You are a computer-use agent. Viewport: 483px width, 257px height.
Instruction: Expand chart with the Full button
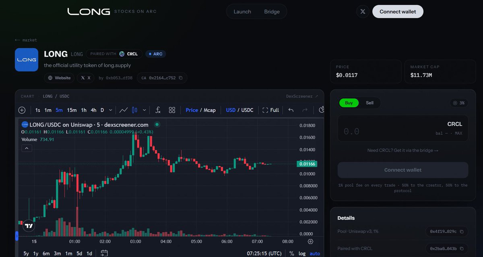click(x=270, y=110)
